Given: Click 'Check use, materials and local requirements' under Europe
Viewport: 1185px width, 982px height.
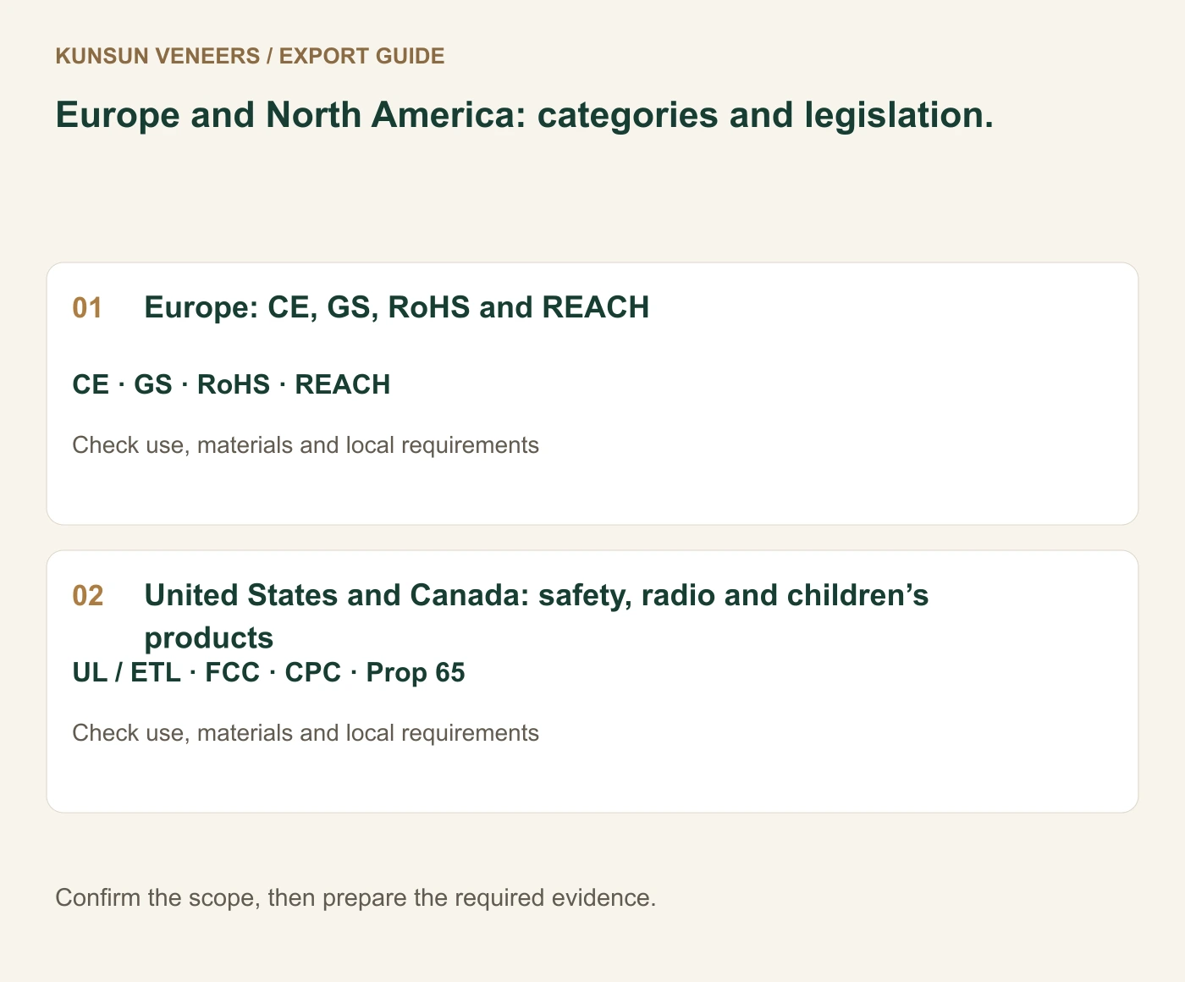Looking at the screenshot, I should [x=306, y=445].
